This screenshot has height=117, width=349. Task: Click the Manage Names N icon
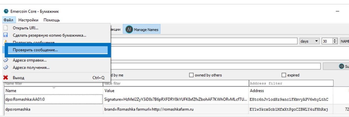click(129, 29)
